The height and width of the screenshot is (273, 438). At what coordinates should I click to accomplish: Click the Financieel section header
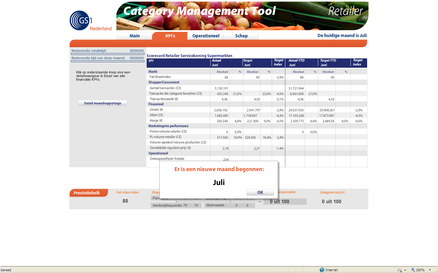[x=156, y=104]
